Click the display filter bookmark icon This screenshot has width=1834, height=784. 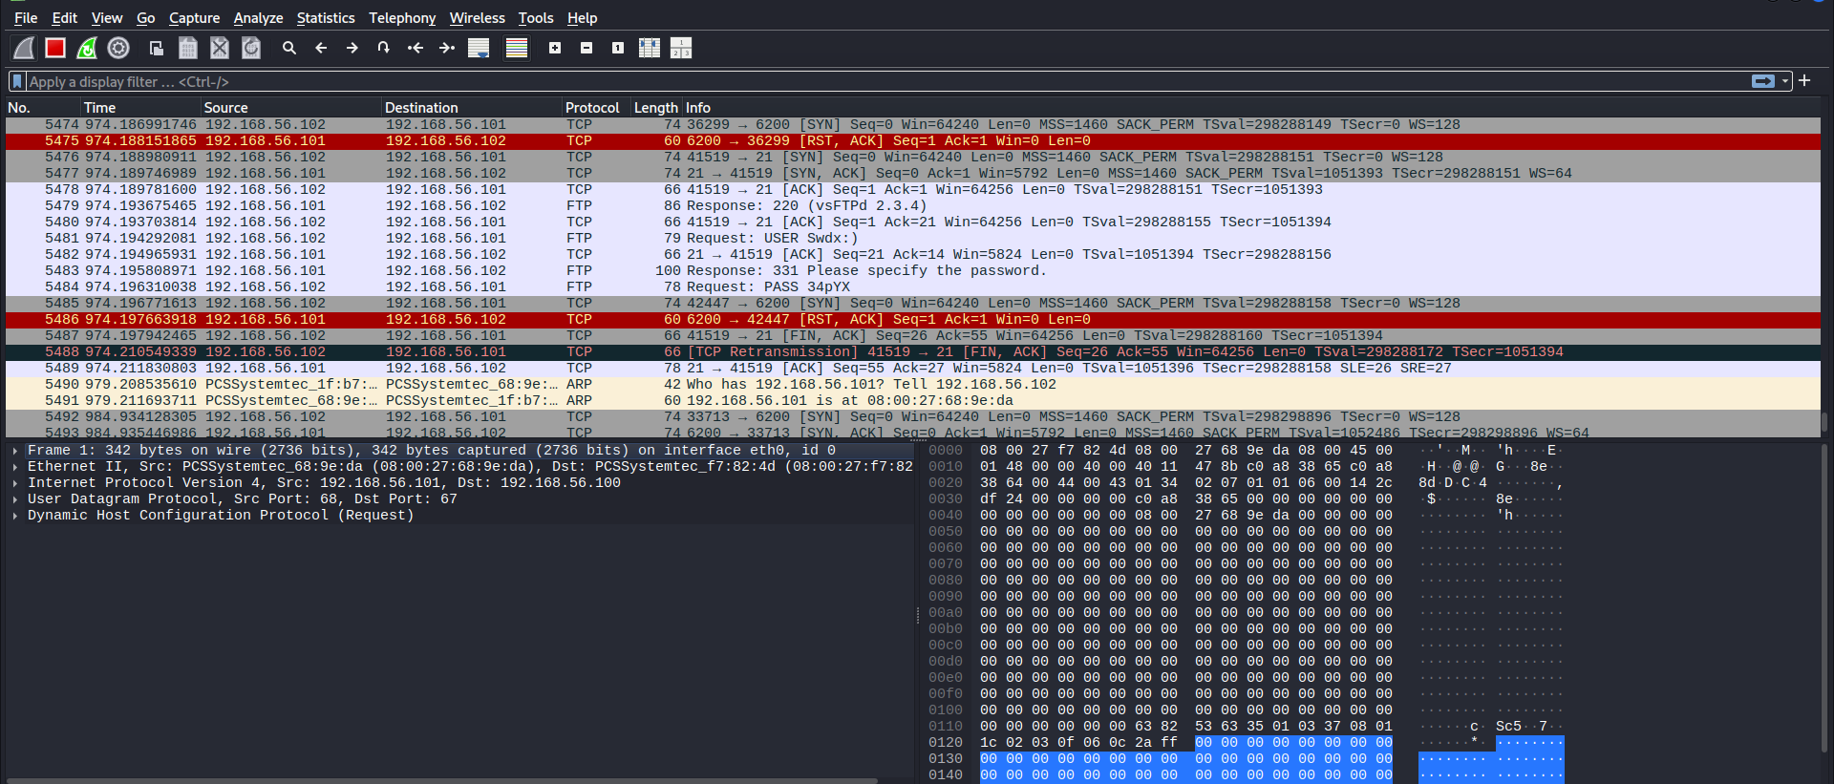coord(17,82)
